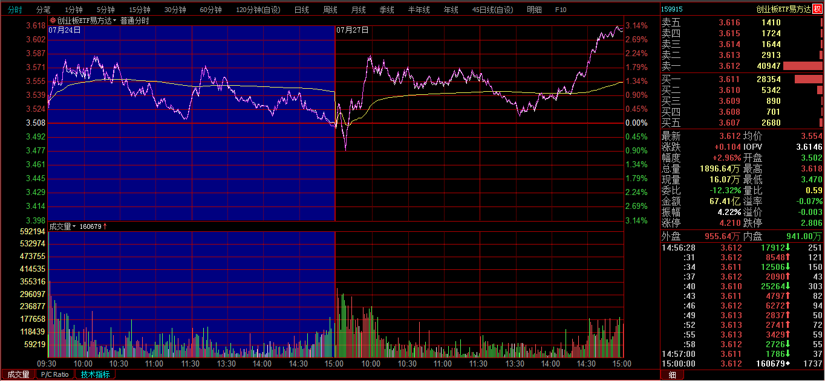
Task: Click the 3.618 top price axis label
Action: [36, 25]
